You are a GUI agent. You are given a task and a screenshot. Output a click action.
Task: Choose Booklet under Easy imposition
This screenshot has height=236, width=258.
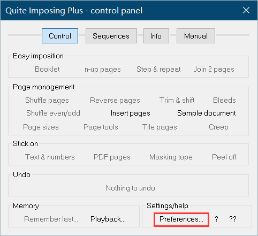tap(47, 69)
